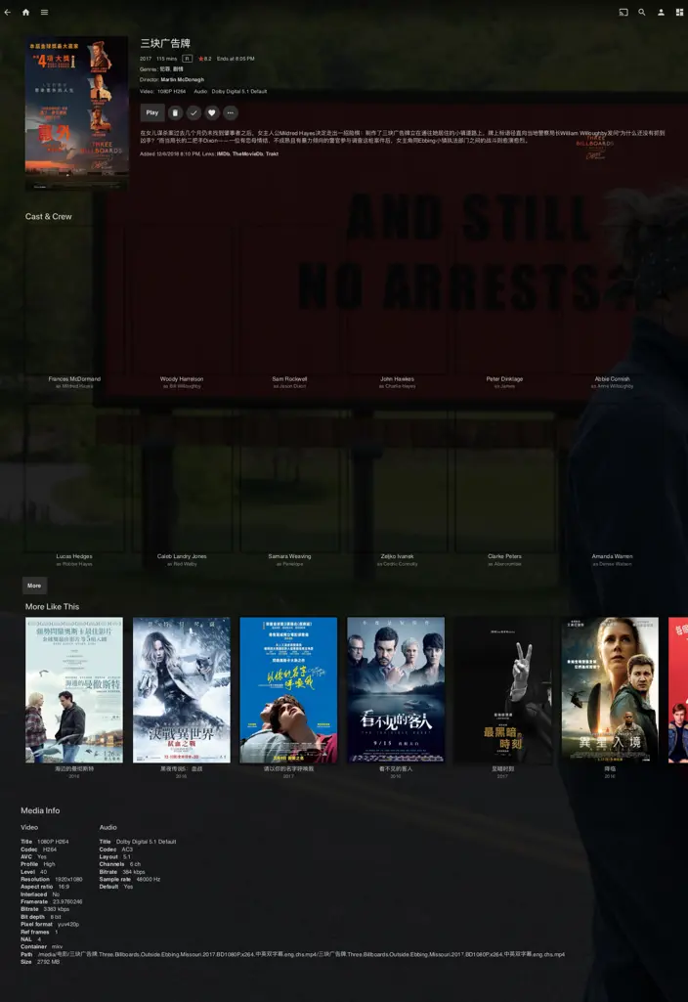Open the TheMovieDb link
This screenshot has width=688, height=1002.
pyautogui.click(x=246, y=153)
